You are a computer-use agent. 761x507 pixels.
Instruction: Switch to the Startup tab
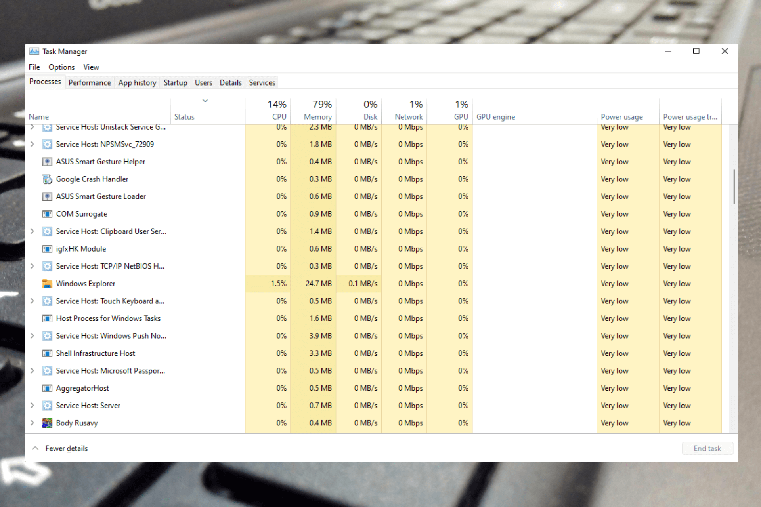[x=174, y=83]
